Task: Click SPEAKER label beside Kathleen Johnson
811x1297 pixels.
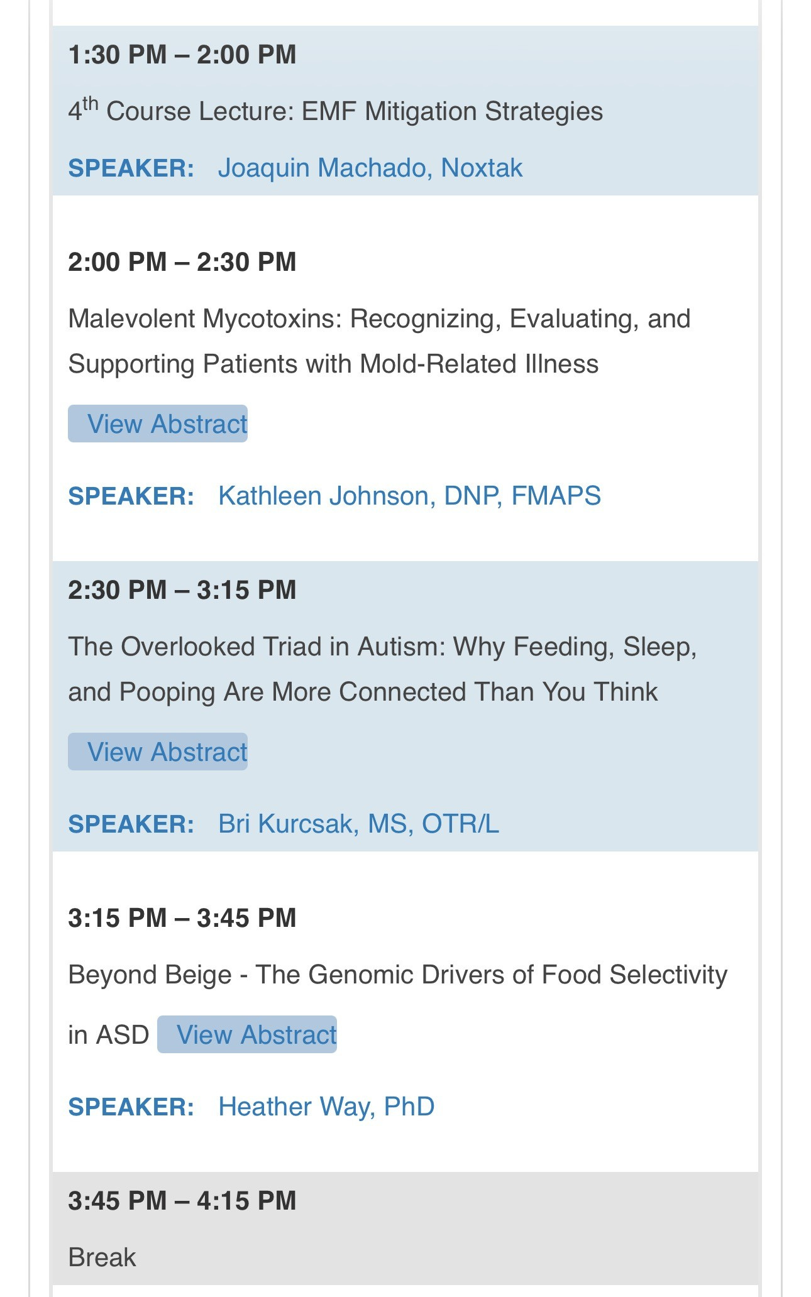Action: pyautogui.click(x=131, y=496)
